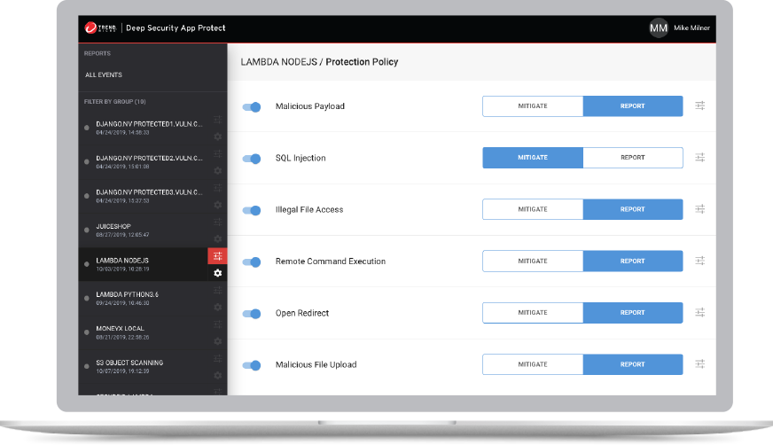773x445 pixels.
Task: Open policy sliders for MONEYX LOCAL
Action: (217, 324)
